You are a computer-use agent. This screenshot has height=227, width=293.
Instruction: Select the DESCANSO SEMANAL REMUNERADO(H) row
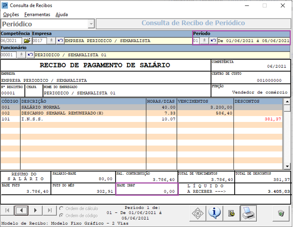pos(142,113)
